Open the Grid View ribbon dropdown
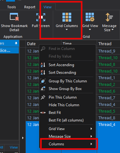The width and height of the screenshot is (120, 153). (90, 22)
